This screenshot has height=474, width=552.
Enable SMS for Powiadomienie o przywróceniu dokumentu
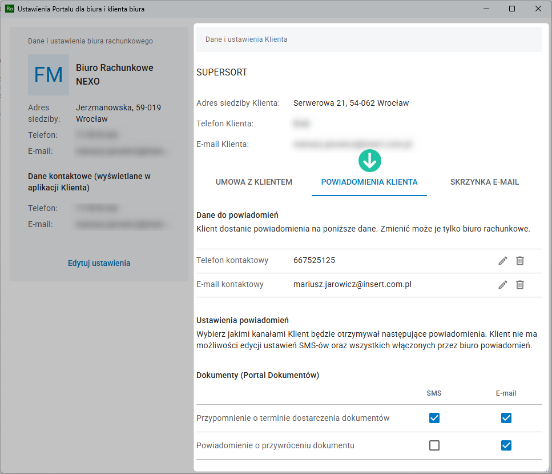coord(434,445)
